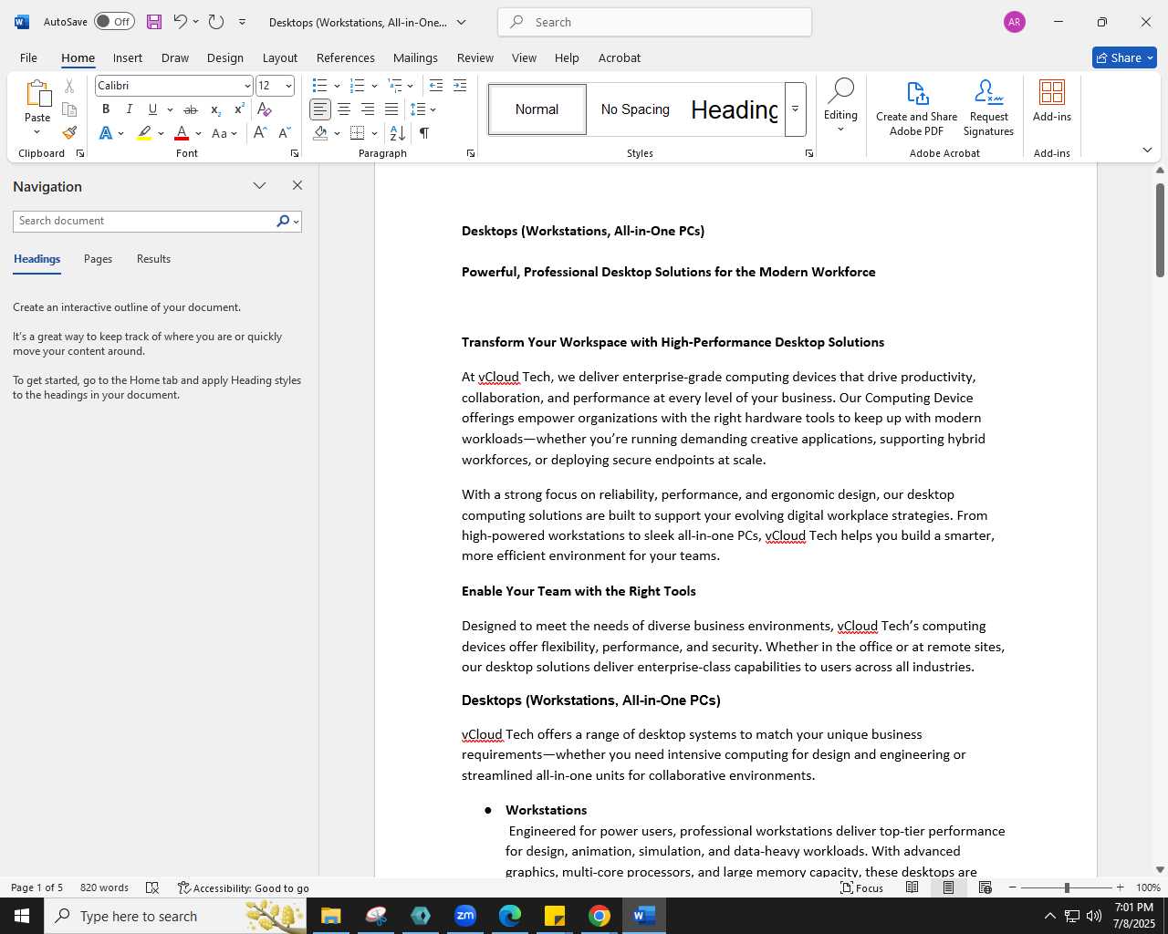Viewport: 1168px width, 934px height.
Task: Align paragraph text to the right
Action: 368,109
